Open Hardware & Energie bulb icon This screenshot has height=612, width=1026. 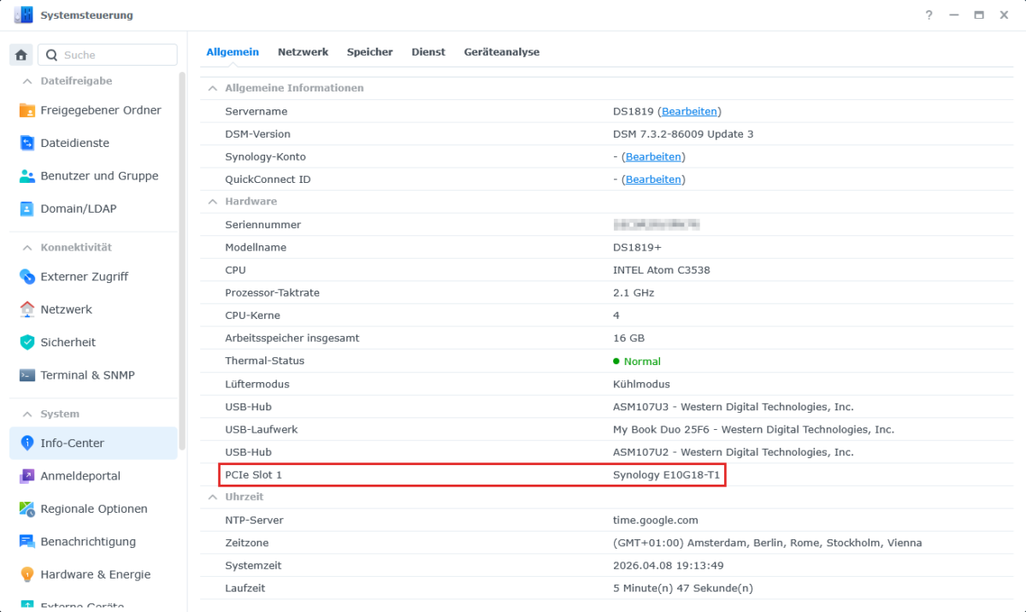pyautogui.click(x=27, y=574)
